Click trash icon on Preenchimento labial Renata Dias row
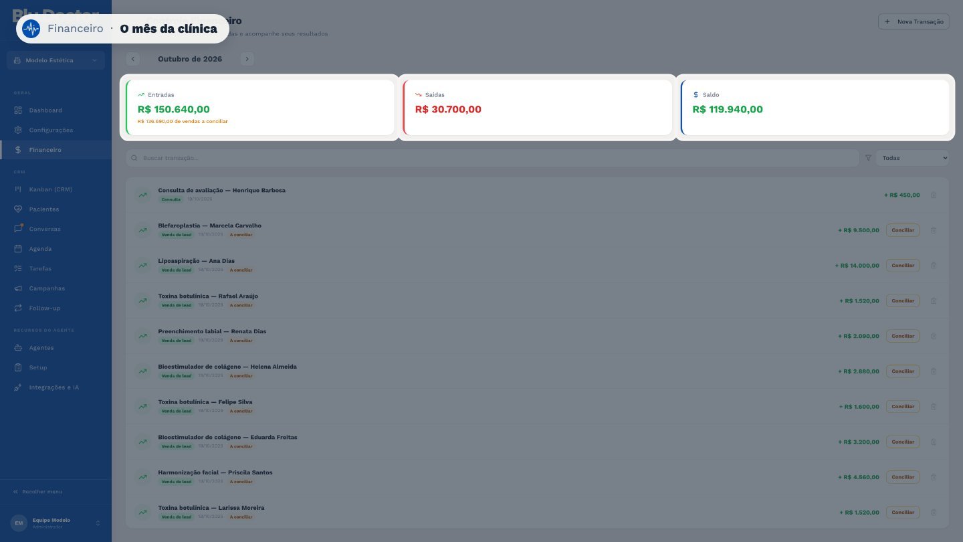963x542 pixels. (x=934, y=337)
